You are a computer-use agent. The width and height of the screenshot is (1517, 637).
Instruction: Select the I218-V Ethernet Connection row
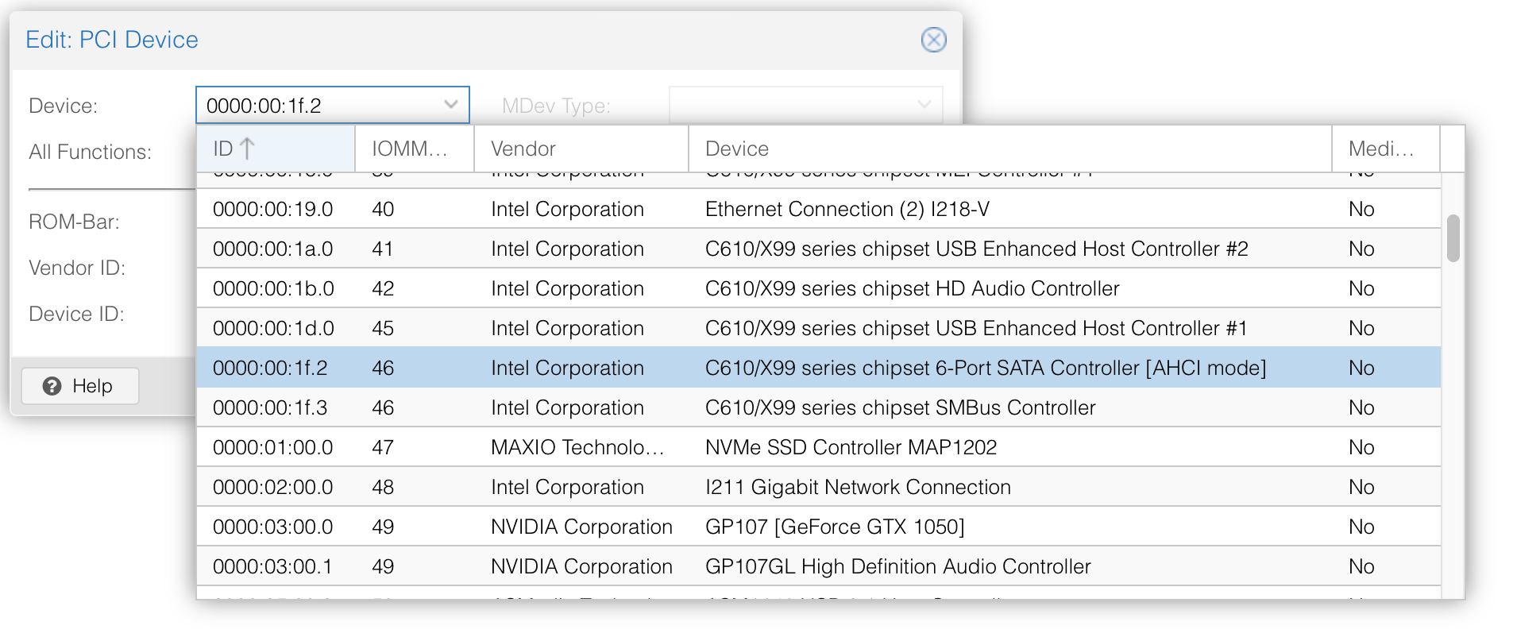[847, 209]
